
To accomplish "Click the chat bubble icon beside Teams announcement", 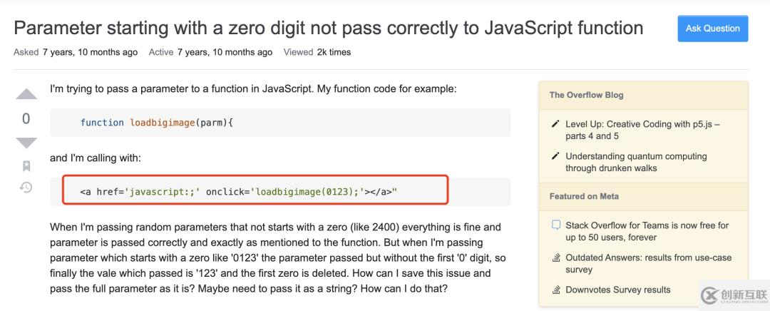I will [x=556, y=225].
